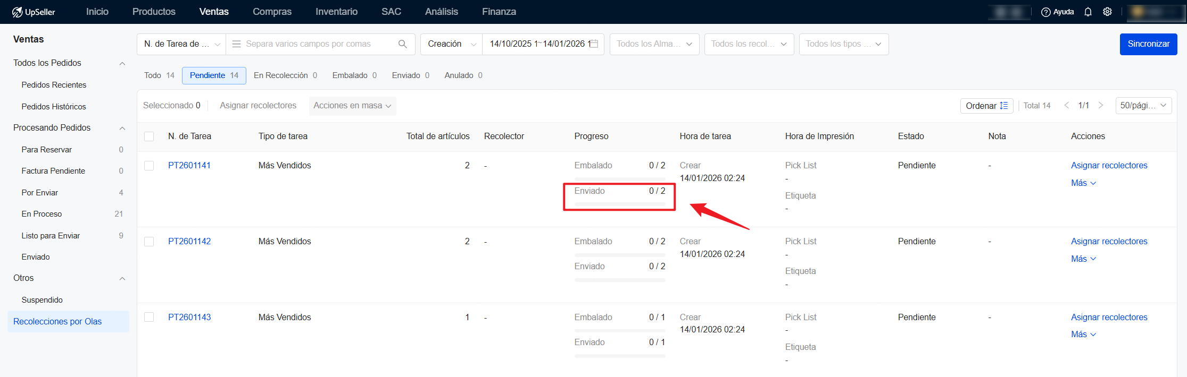Switch to En Recolección tab
Image resolution: width=1187 pixels, height=377 pixels.
[285, 75]
